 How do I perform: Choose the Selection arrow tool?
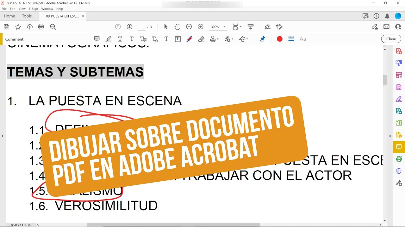tap(166, 27)
